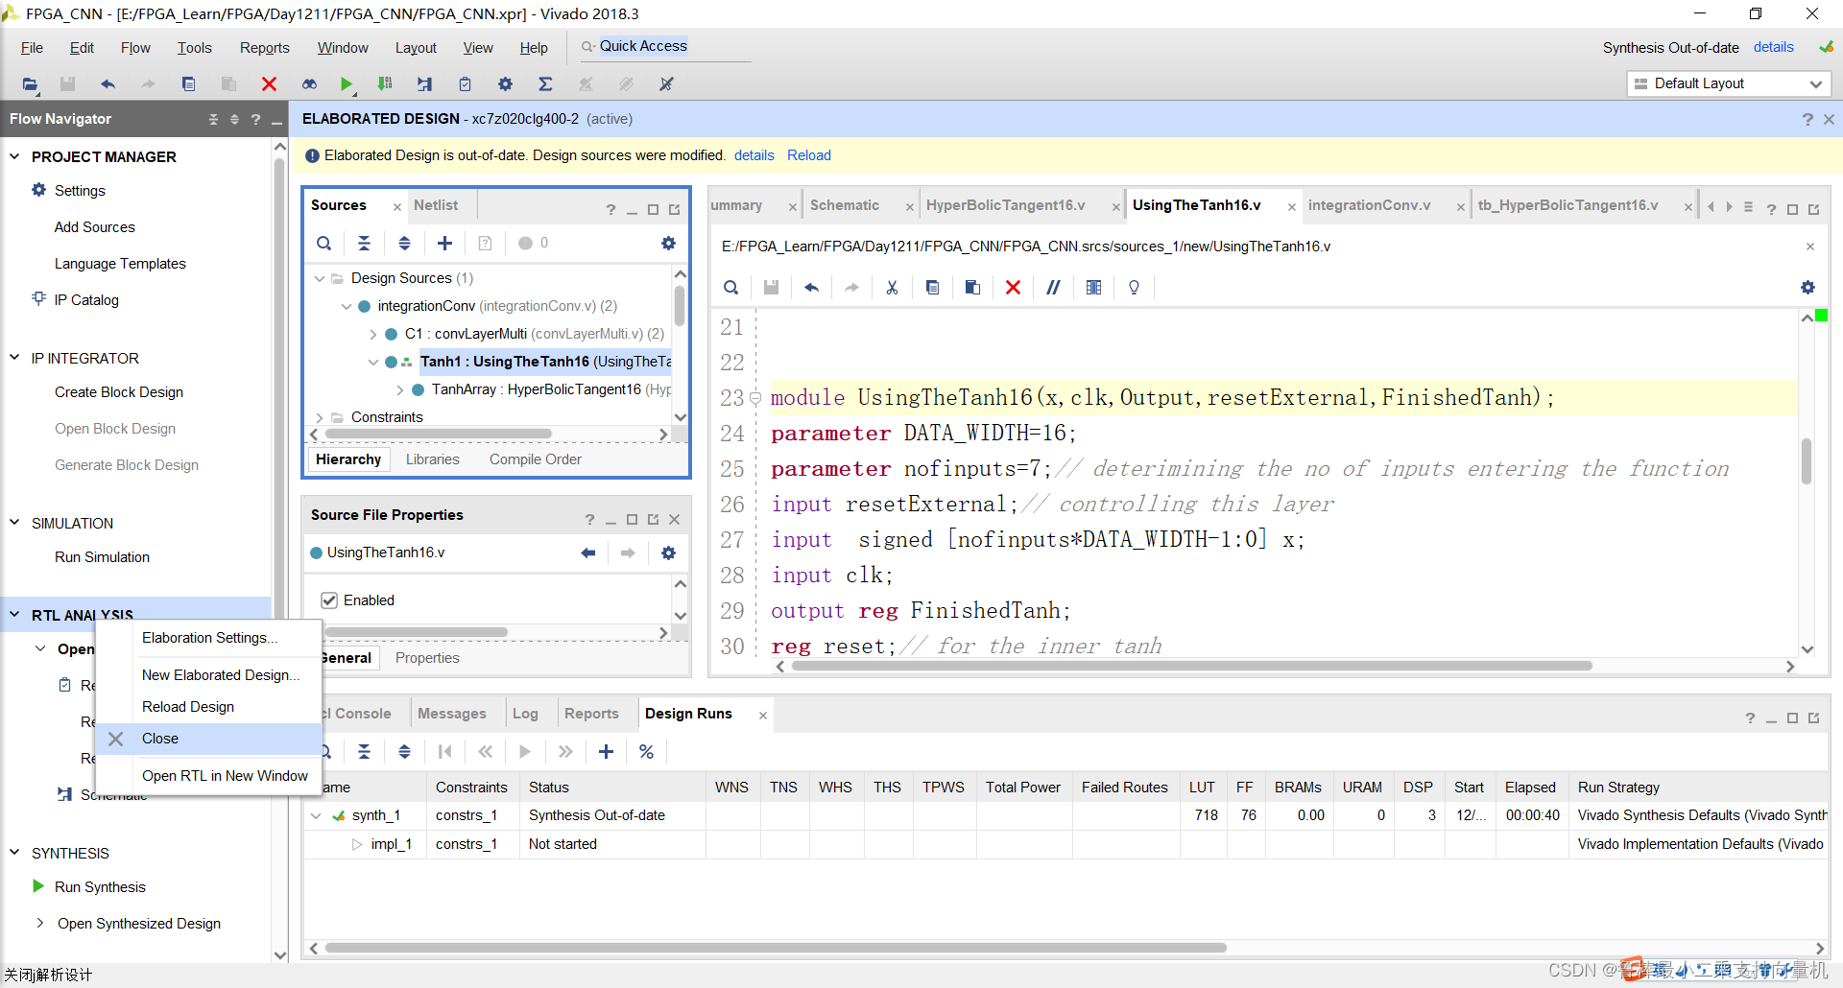Click Run Simulation in Flow Navigator
1843x988 pixels.
tap(102, 557)
